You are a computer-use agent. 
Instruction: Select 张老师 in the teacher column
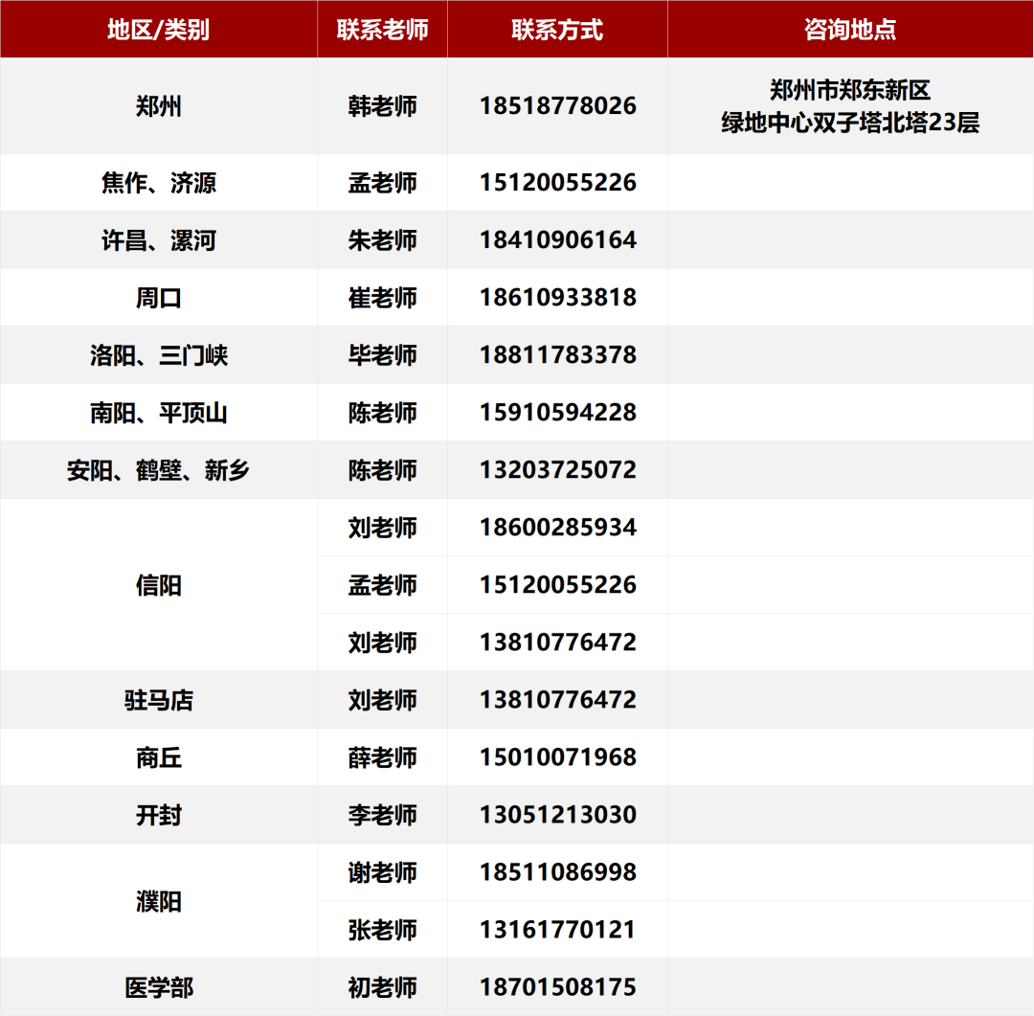point(382,930)
